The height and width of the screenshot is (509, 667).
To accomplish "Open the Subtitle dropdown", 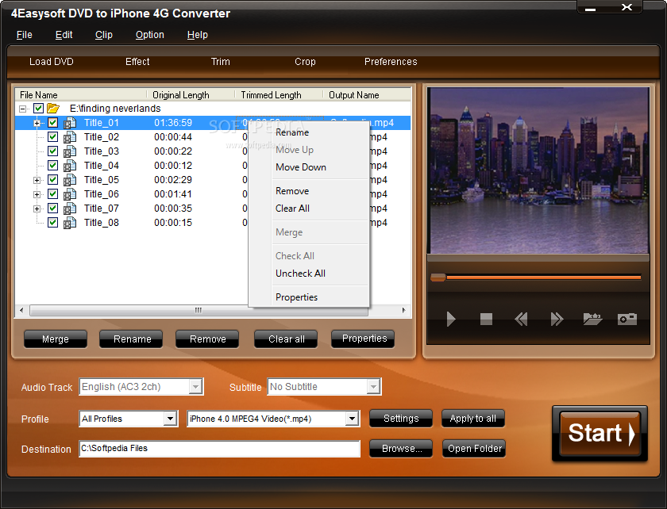I will coord(373,387).
